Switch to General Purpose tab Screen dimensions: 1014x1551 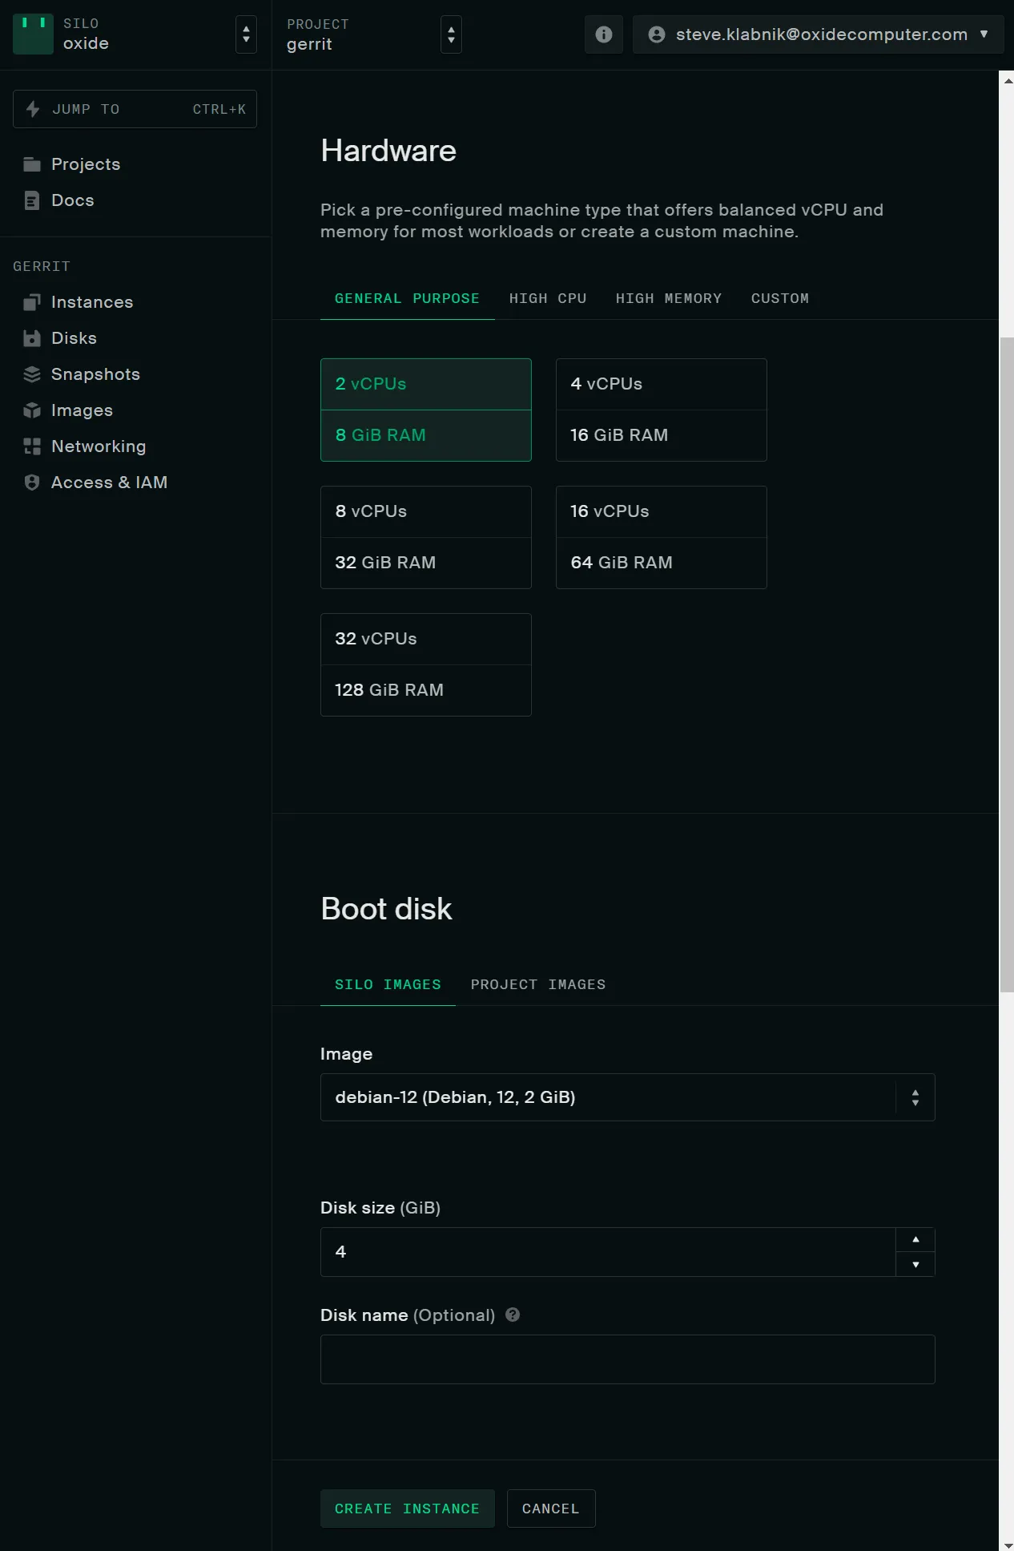click(407, 298)
